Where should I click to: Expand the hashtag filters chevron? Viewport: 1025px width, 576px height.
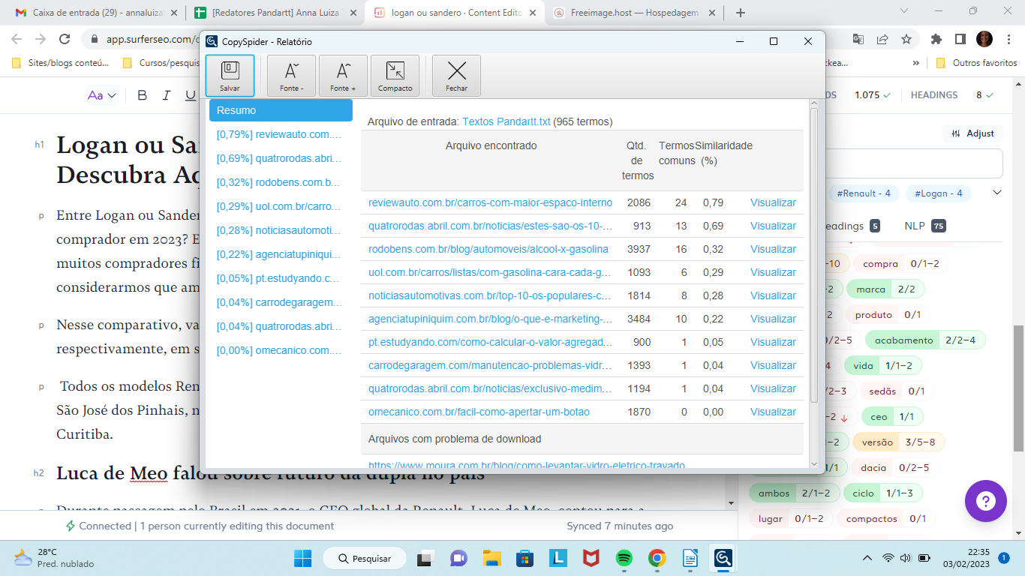point(997,193)
